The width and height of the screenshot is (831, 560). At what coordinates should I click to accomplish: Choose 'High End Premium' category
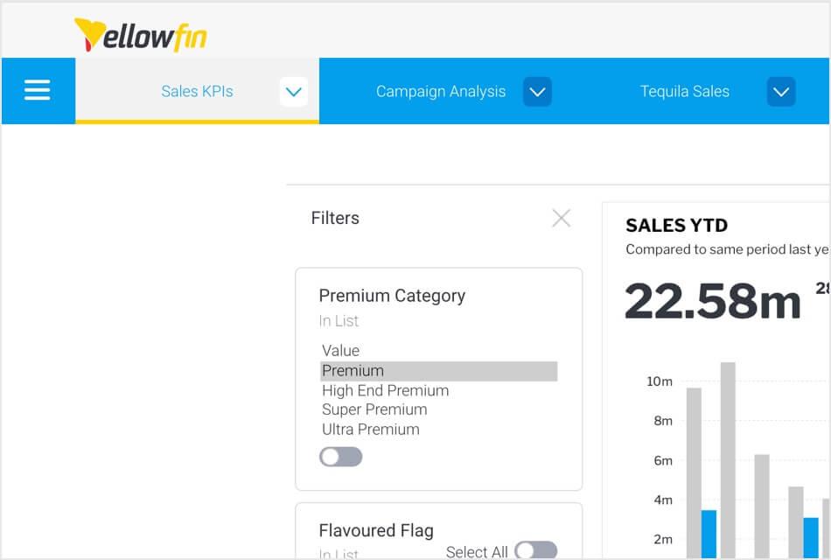point(385,390)
